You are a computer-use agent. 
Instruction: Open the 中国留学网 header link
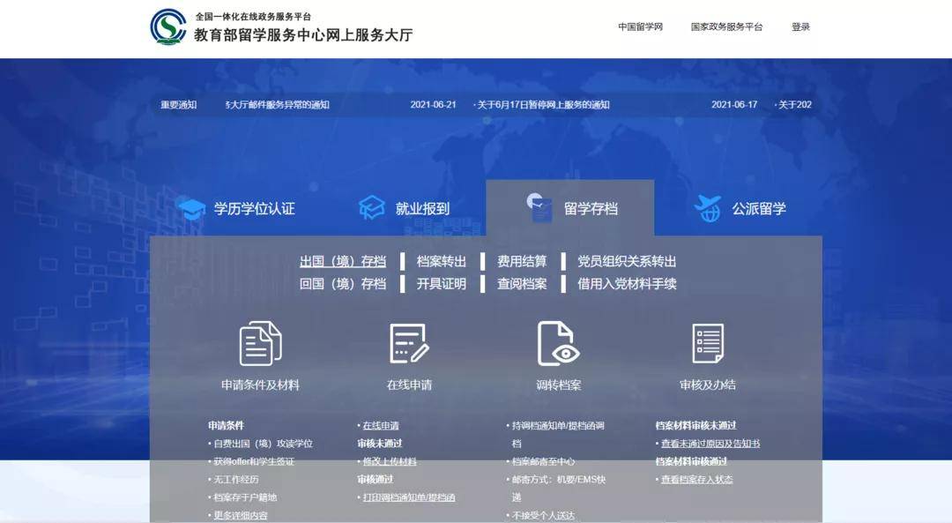[x=640, y=27]
